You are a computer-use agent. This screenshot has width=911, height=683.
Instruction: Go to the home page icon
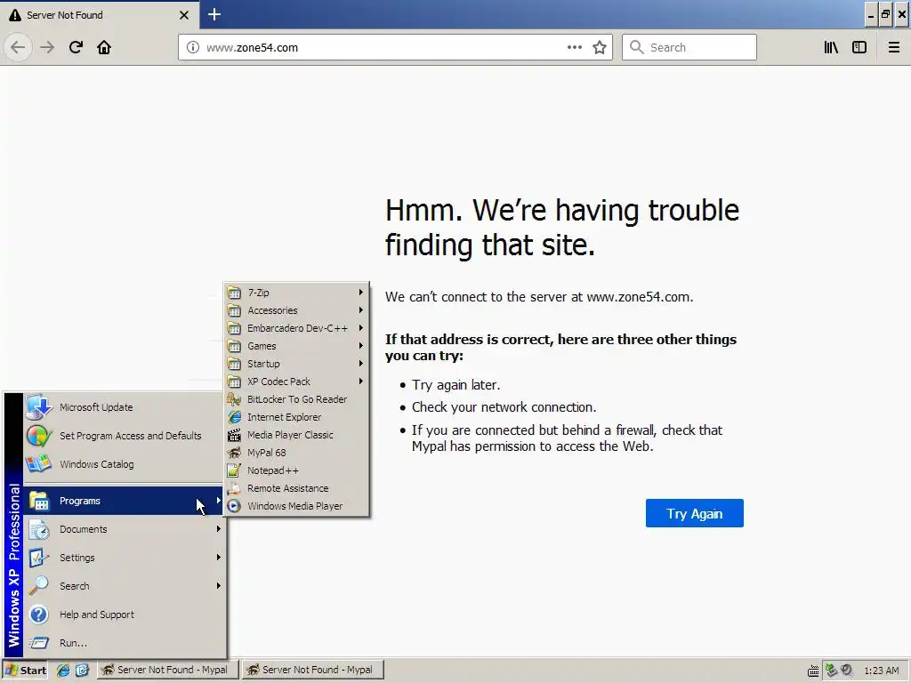point(104,47)
